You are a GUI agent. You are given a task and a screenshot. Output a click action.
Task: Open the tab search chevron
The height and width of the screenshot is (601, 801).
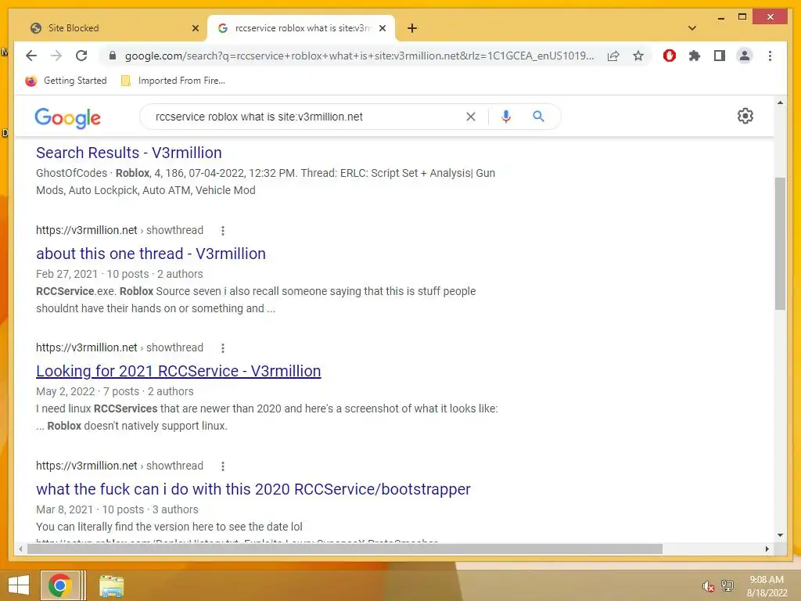coord(692,28)
